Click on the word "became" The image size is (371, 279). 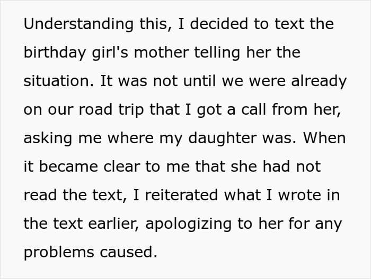click(68, 166)
